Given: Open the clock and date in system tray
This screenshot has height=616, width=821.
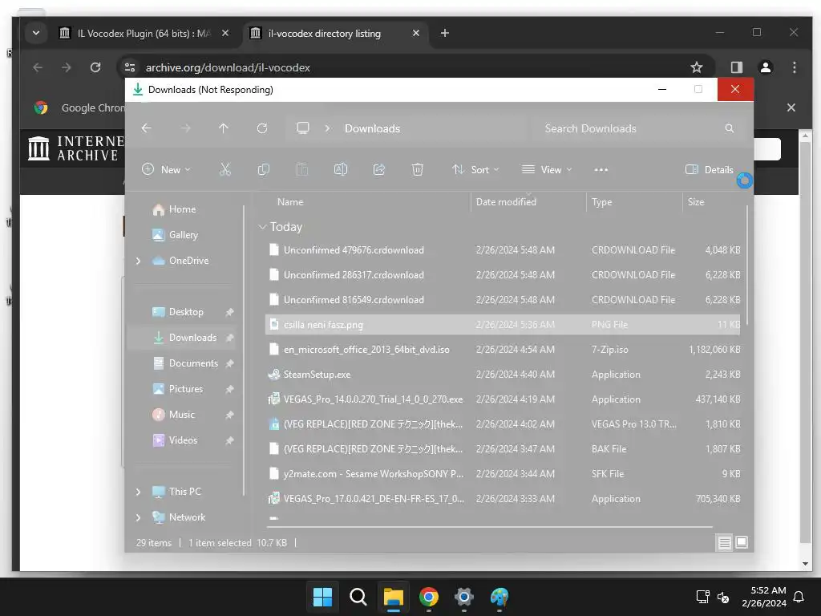Looking at the screenshot, I should (764, 597).
